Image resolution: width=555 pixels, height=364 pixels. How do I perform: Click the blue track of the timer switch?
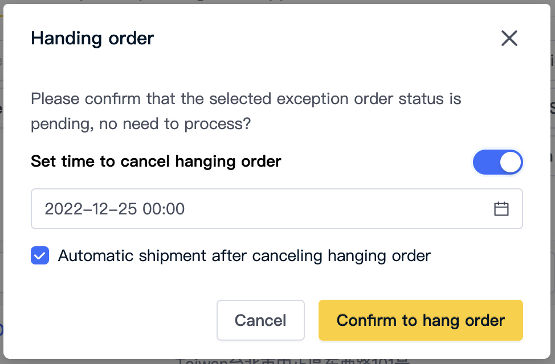click(486, 162)
